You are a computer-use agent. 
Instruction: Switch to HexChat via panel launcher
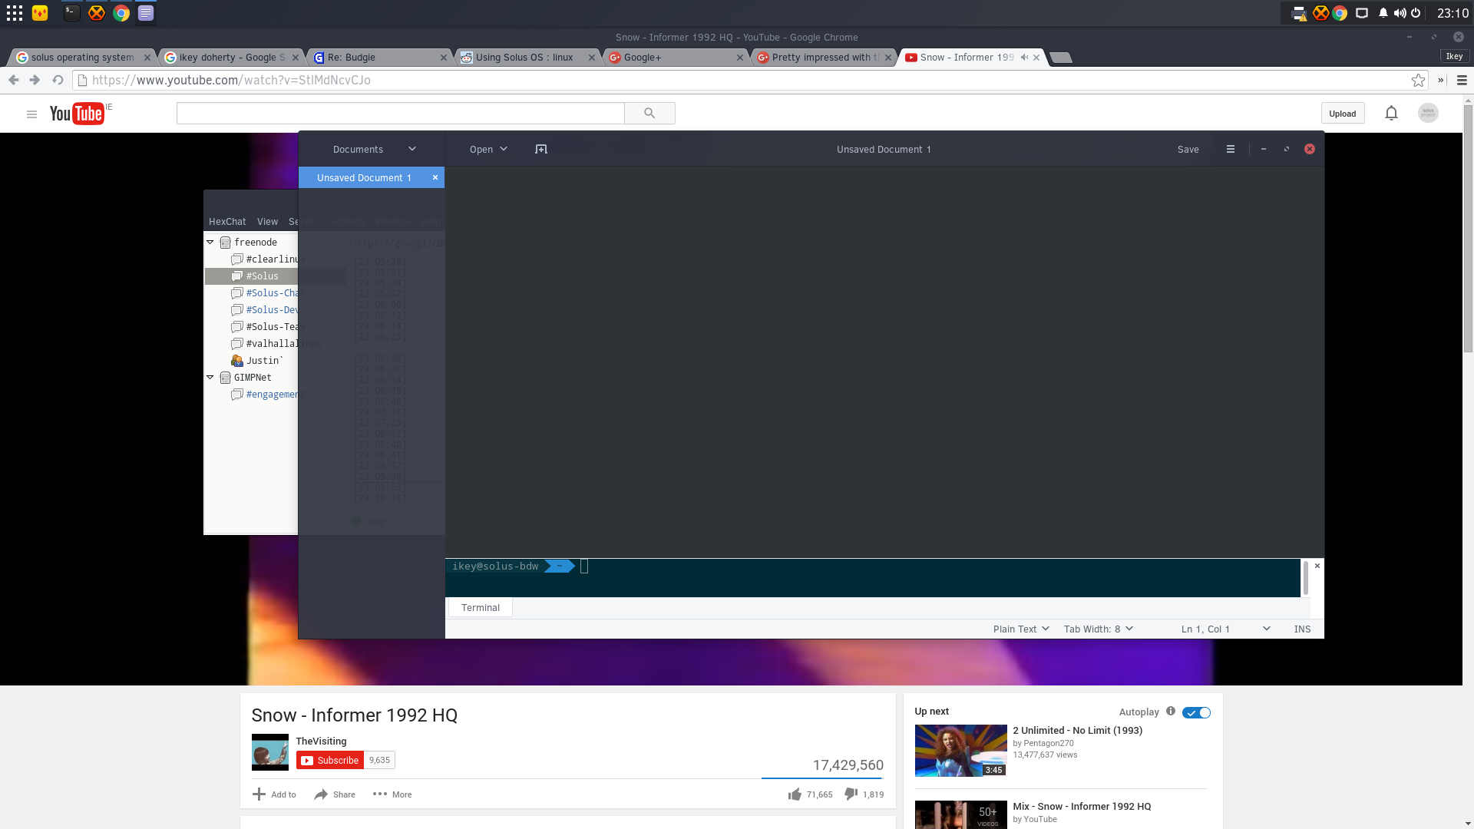[96, 13]
